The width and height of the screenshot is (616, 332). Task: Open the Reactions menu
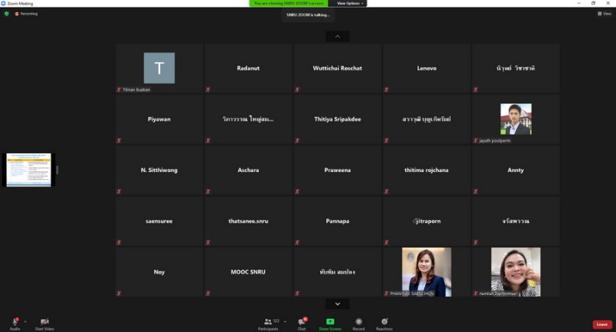coord(384,321)
